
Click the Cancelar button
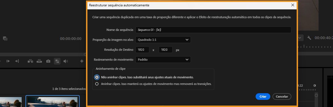282,97
